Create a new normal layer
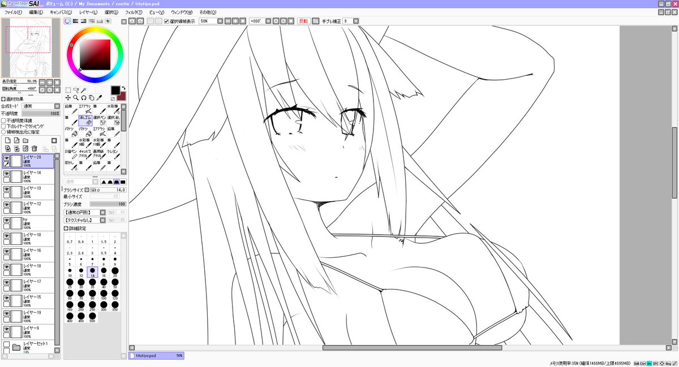This screenshot has width=679, height=367. coord(7,140)
